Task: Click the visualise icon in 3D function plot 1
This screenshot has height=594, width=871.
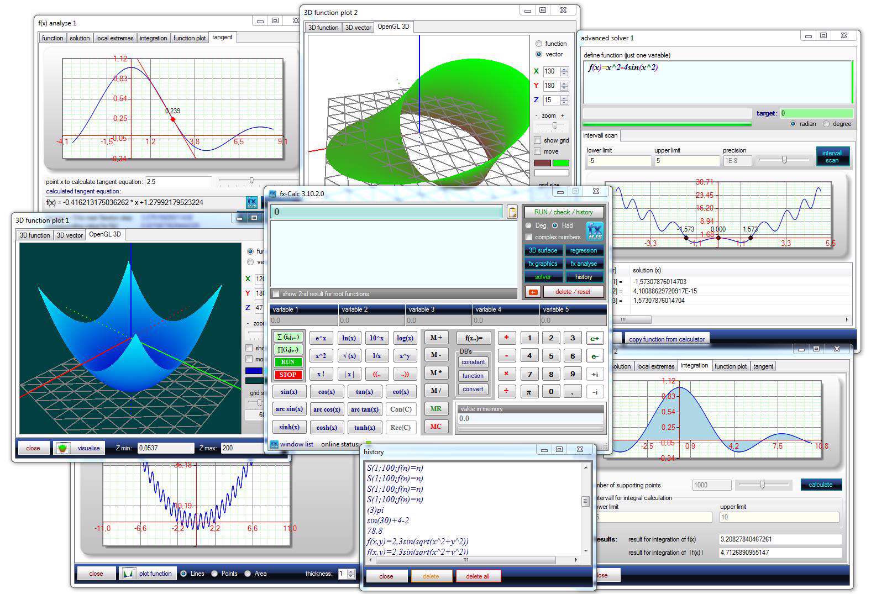Action: 62,448
